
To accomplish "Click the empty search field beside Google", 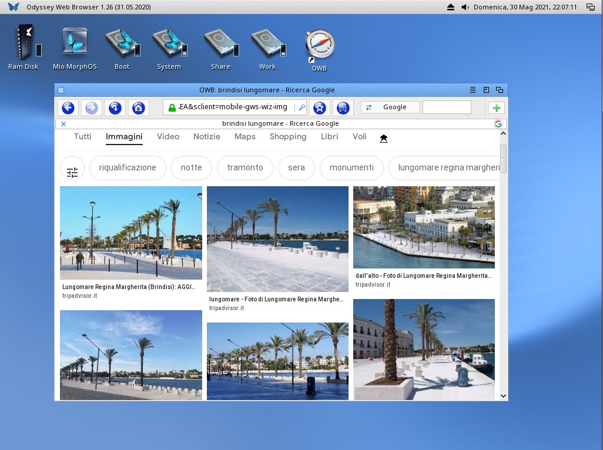I will point(447,108).
